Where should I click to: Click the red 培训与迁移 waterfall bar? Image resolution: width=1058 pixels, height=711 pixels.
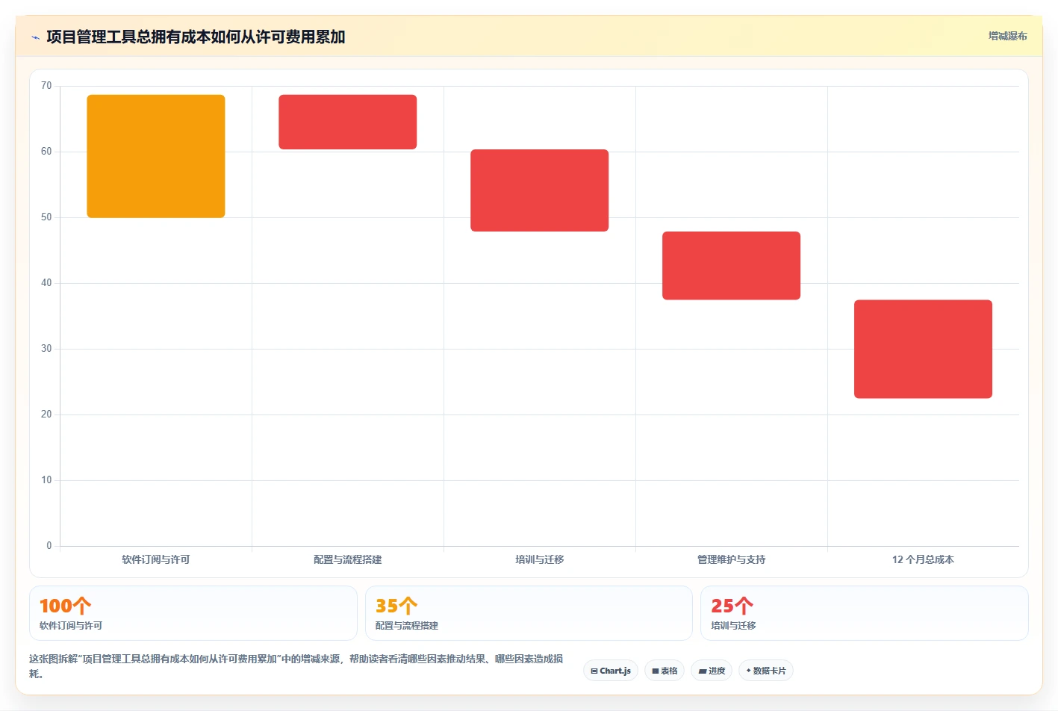pos(540,190)
